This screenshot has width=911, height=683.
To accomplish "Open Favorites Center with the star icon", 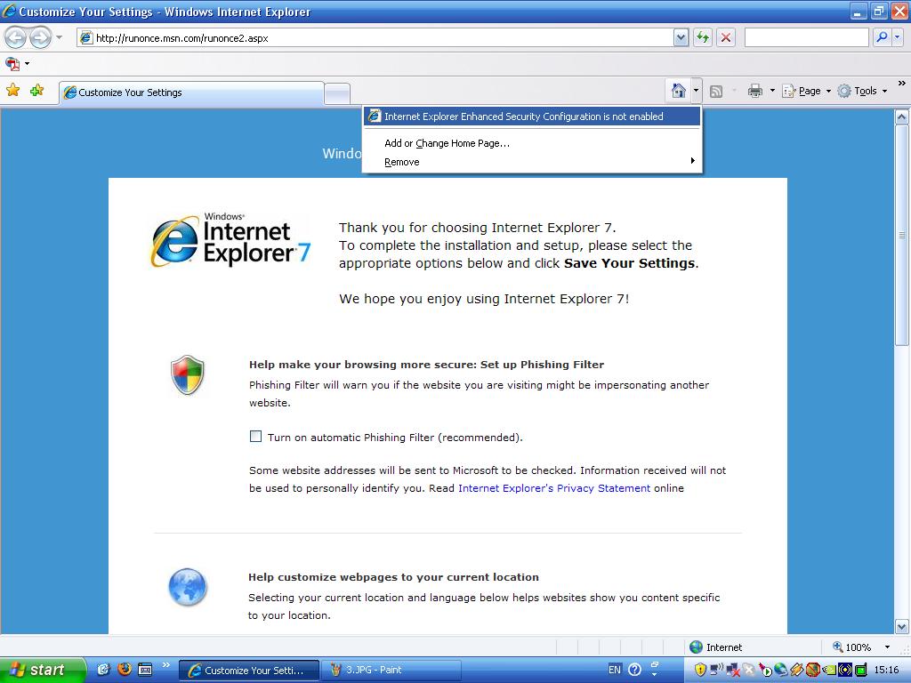I will coord(12,91).
